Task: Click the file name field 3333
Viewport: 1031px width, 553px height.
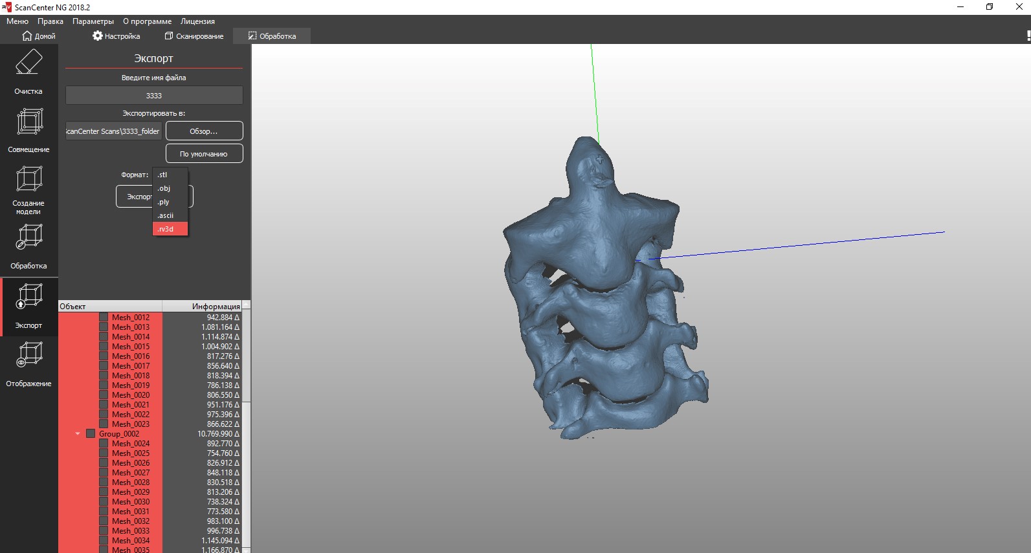Action: coord(154,96)
